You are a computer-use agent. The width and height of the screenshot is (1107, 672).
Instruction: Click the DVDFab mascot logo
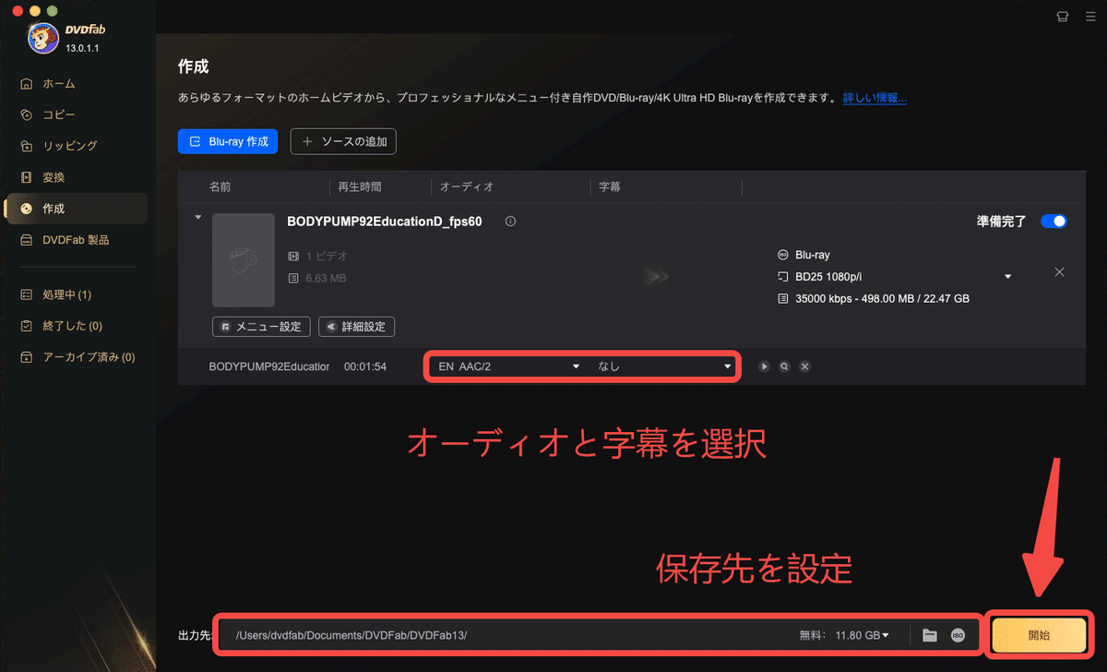pos(44,38)
